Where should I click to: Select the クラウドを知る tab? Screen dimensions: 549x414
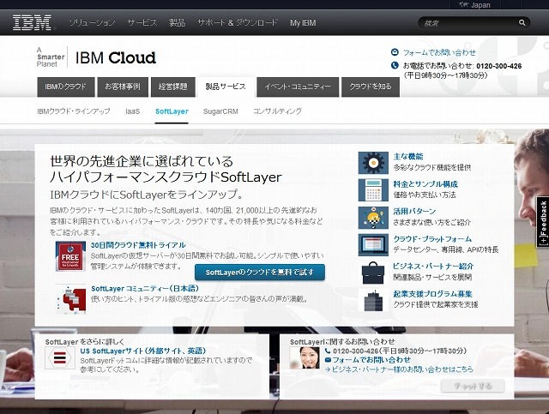click(371, 87)
